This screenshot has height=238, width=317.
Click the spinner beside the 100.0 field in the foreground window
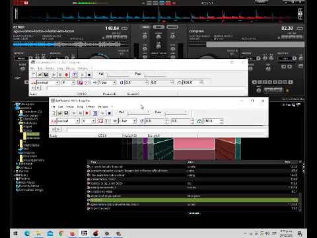[x=221, y=121]
